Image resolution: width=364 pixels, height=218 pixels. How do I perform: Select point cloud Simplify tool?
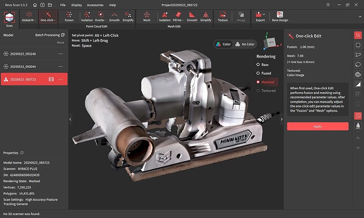[x=128, y=17]
